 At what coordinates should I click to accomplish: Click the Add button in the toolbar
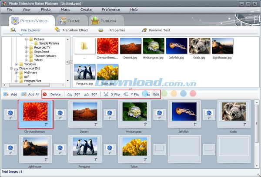click(x=10, y=94)
